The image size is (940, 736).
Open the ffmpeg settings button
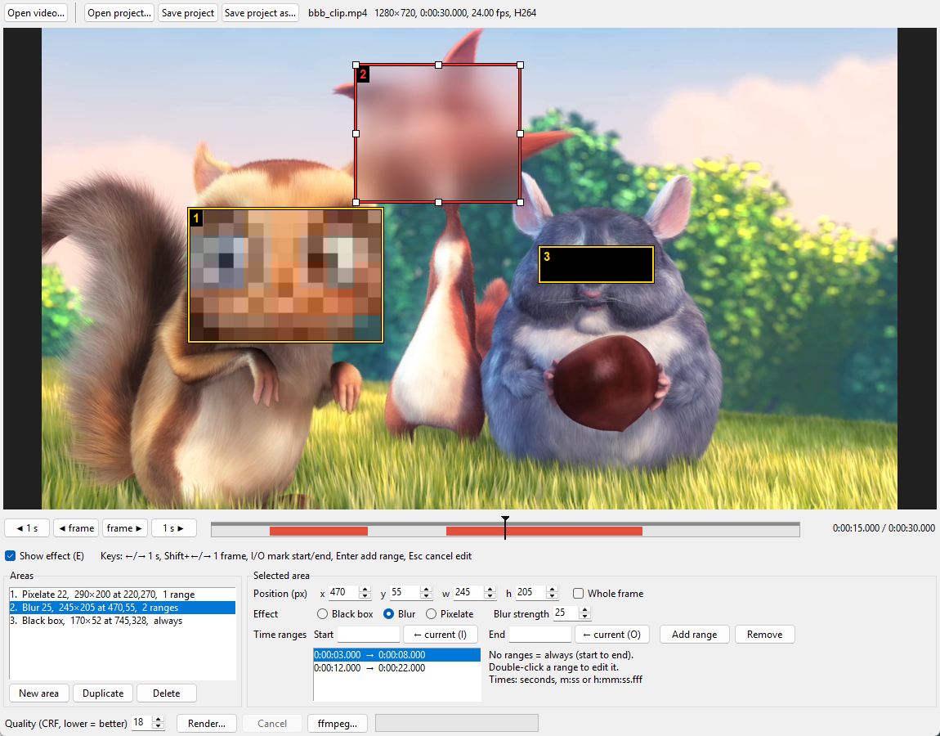338,724
